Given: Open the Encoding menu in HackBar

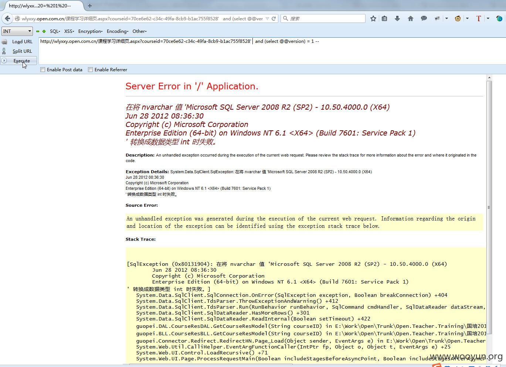Looking at the screenshot, I should click(118, 31).
